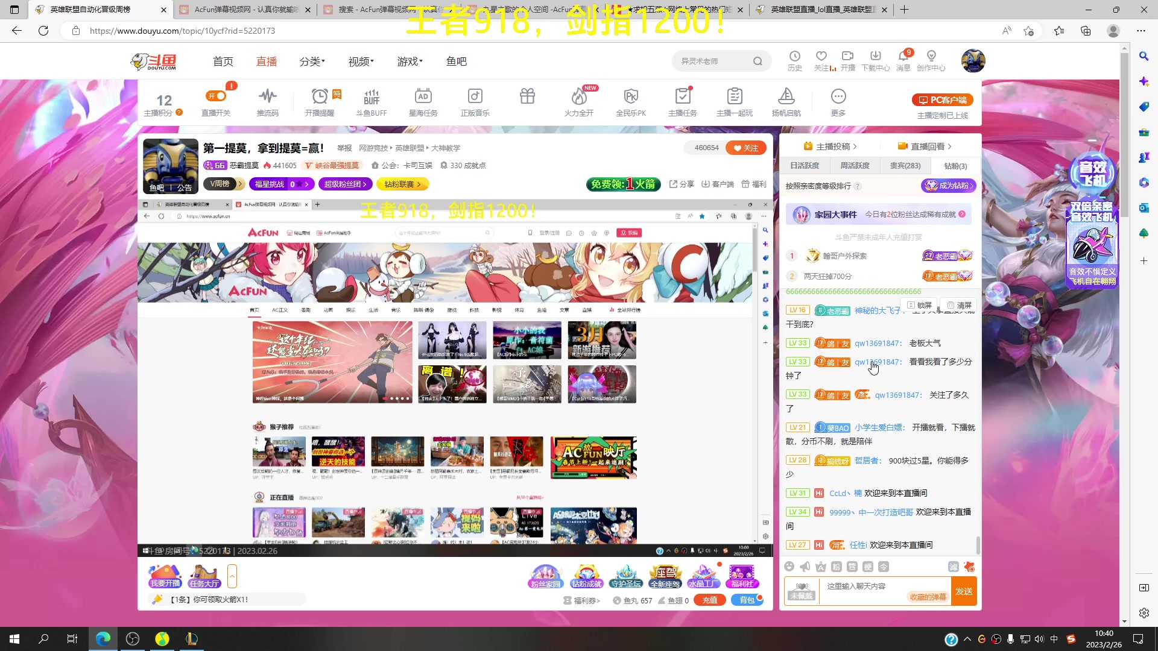Open 粉丝家园 at the bottom bar

[x=545, y=577]
